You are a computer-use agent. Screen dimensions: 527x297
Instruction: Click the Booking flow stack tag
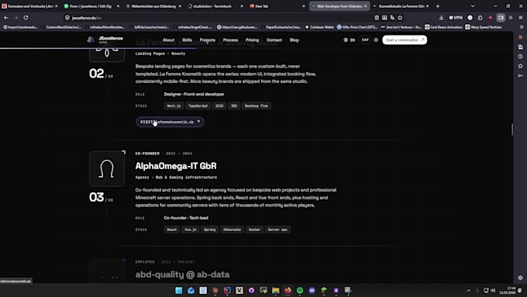pyautogui.click(x=257, y=105)
